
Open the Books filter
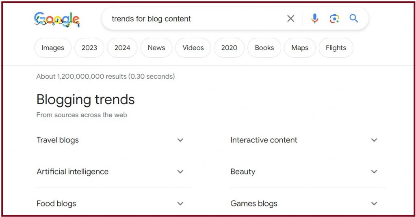264,48
